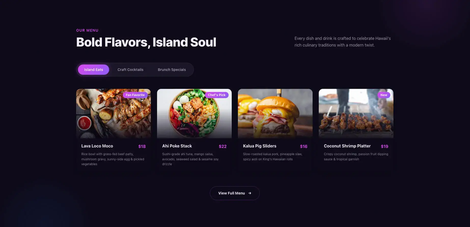The height and width of the screenshot is (227, 470).
Task: Click the Chef's Pick badge
Action: pyautogui.click(x=217, y=95)
